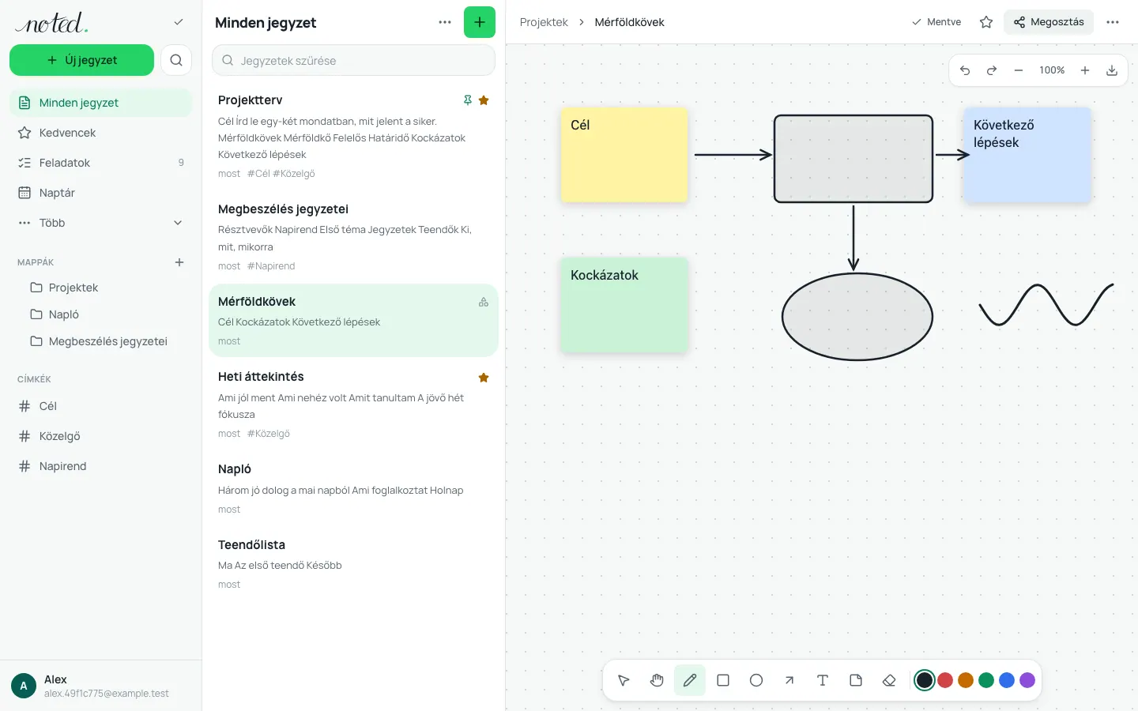Undo the last canvas action
This screenshot has height=711, width=1138.
click(965, 70)
